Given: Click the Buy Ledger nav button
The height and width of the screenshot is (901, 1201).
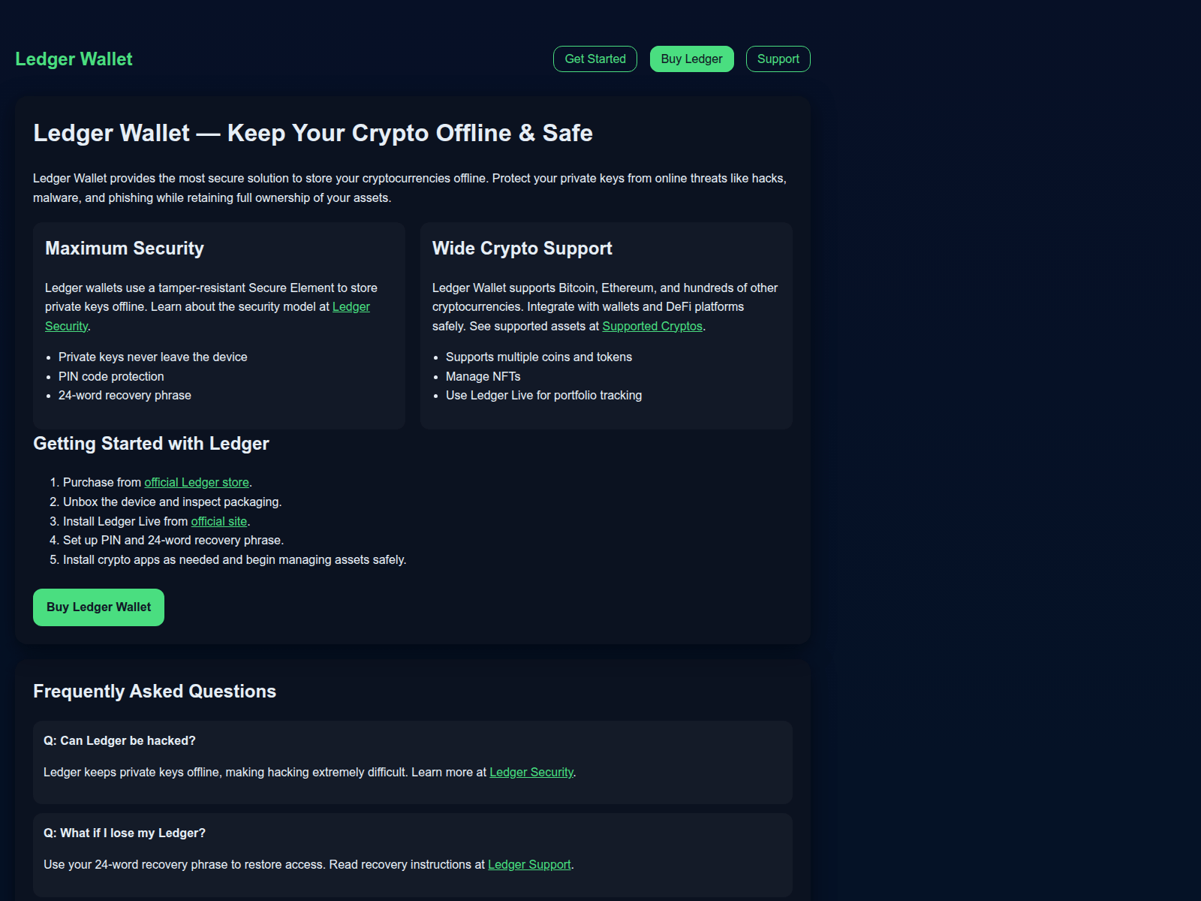Looking at the screenshot, I should click(x=691, y=59).
